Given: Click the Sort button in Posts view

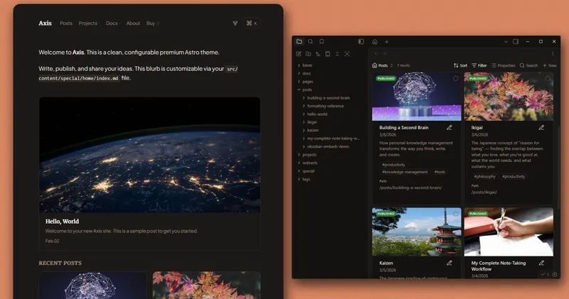Looking at the screenshot, I should tap(460, 65).
